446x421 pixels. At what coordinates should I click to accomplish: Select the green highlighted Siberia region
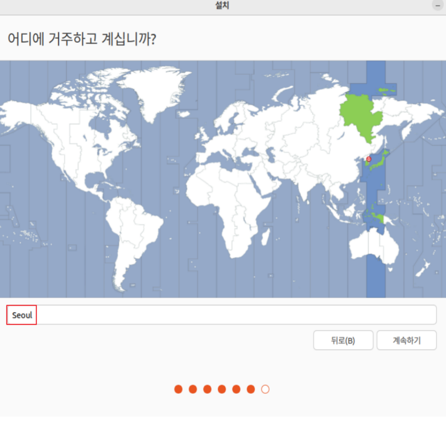[x=359, y=111]
